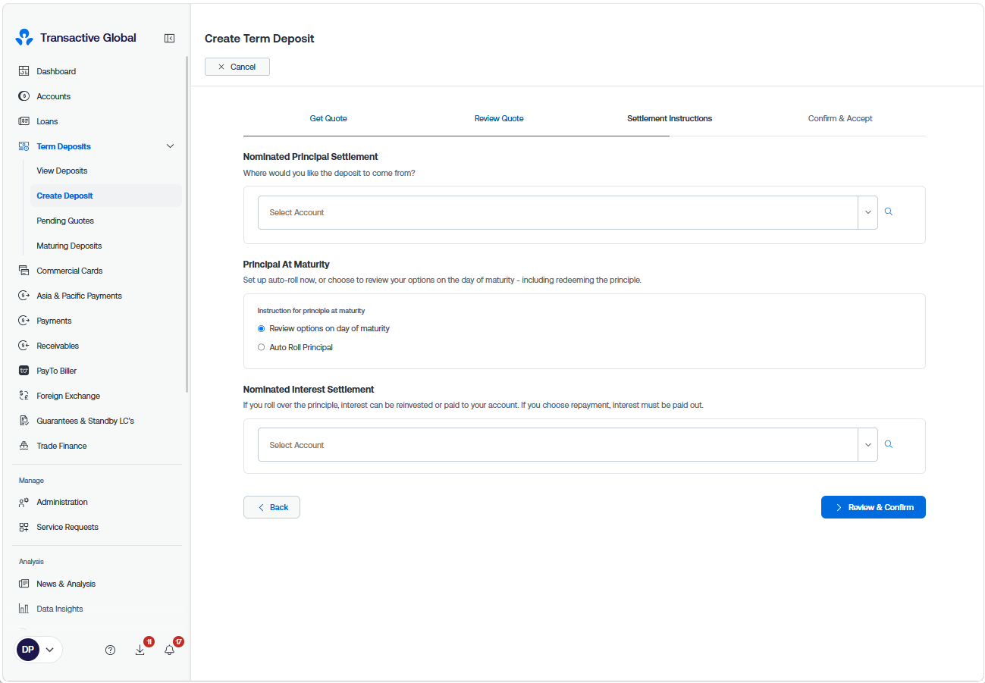Screen dimensions: 985x683
Task: Click the Trade Finance icon
Action: click(x=24, y=446)
